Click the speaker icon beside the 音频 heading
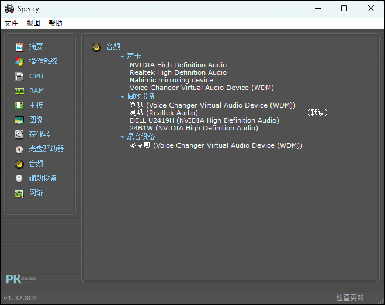This screenshot has height=305, width=385. click(x=96, y=47)
